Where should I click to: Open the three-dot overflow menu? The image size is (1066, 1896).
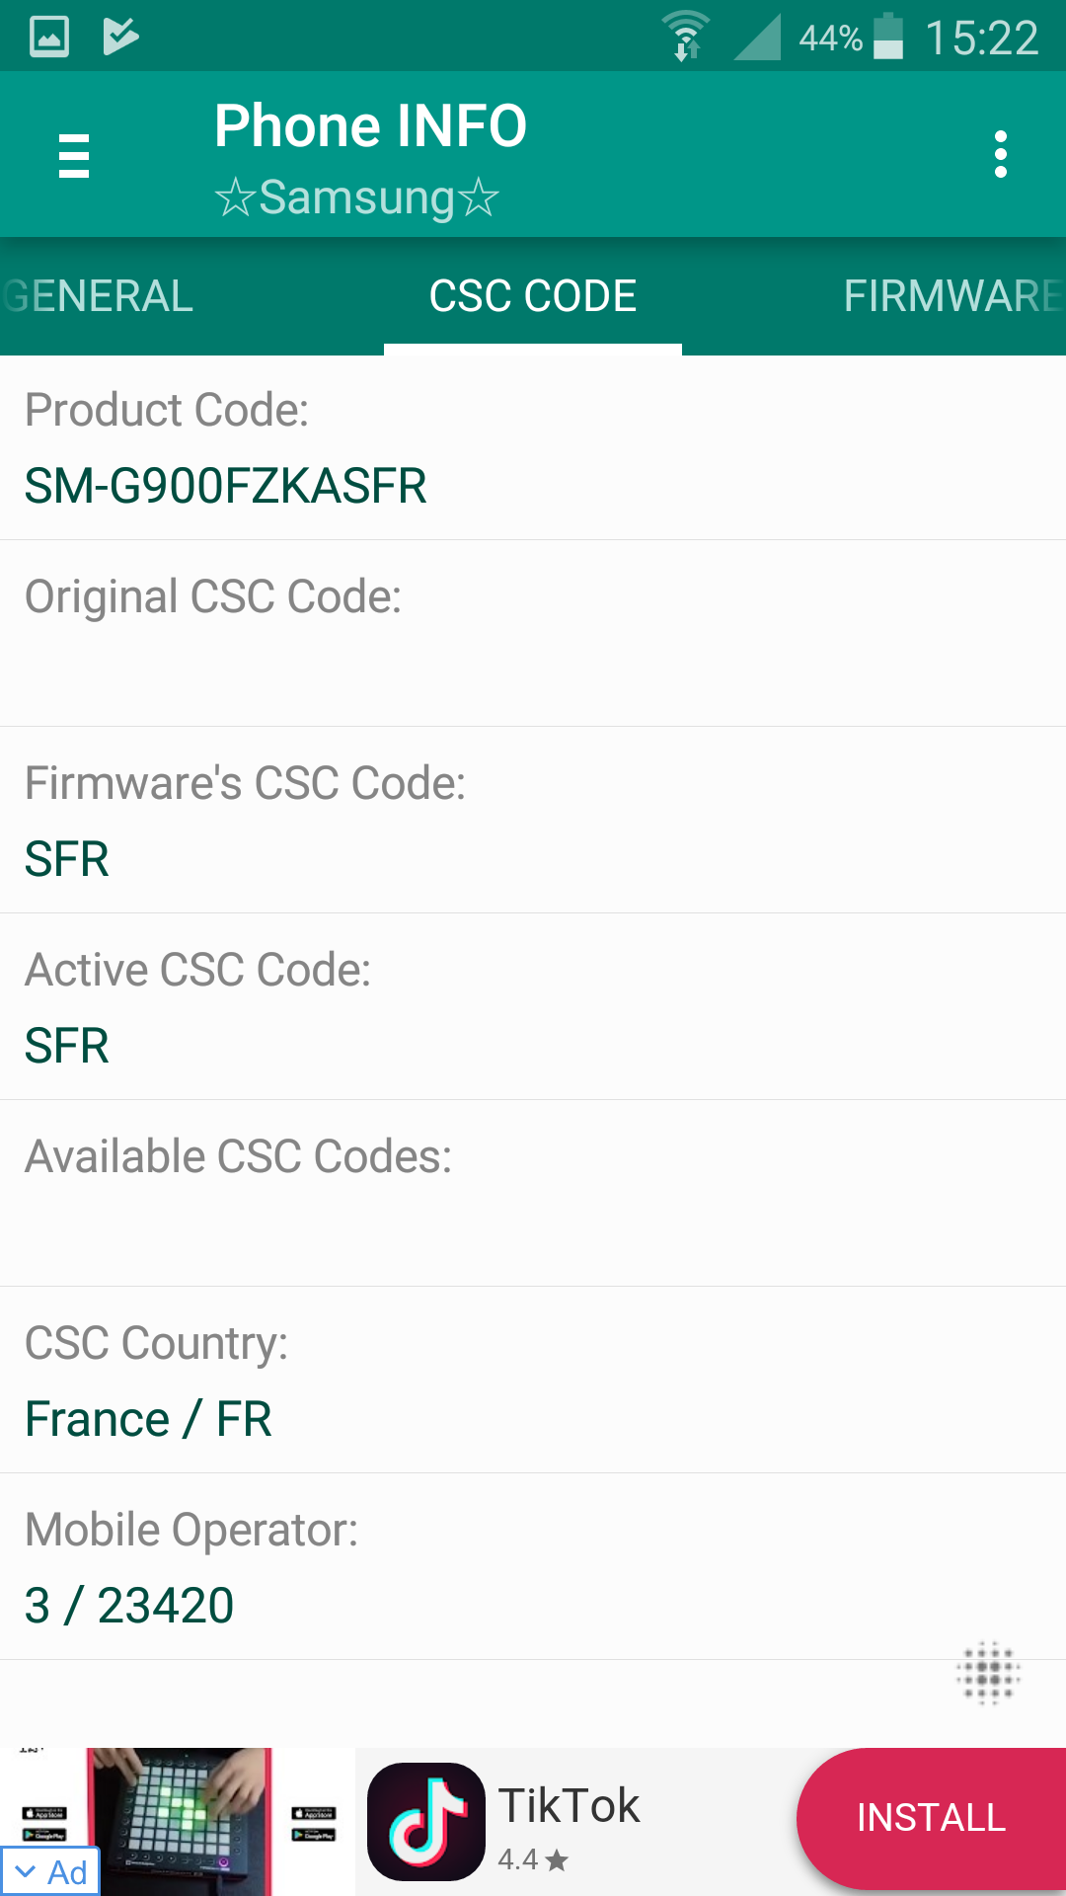click(x=1001, y=155)
